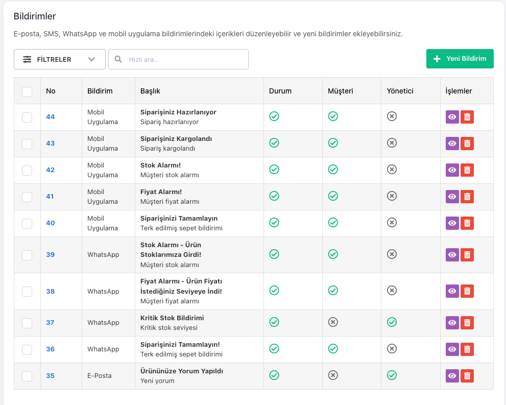Tick the select-all checkbox in the table header

(x=27, y=91)
